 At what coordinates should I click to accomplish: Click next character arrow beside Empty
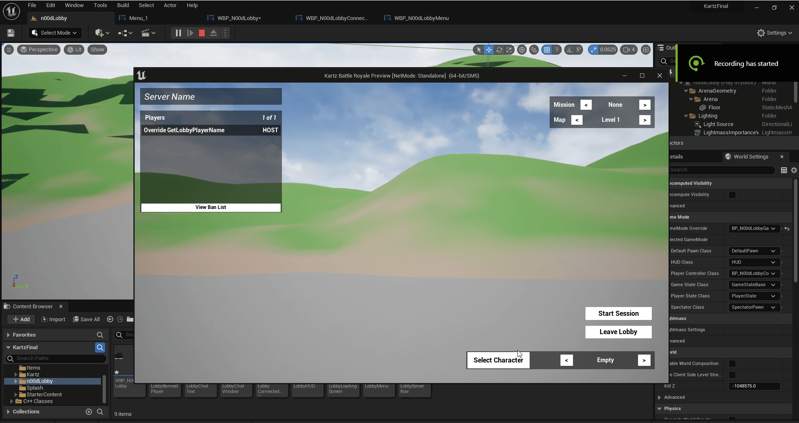[x=644, y=360]
